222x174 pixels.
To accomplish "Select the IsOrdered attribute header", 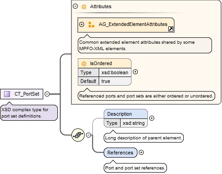I will [x=105, y=63].
